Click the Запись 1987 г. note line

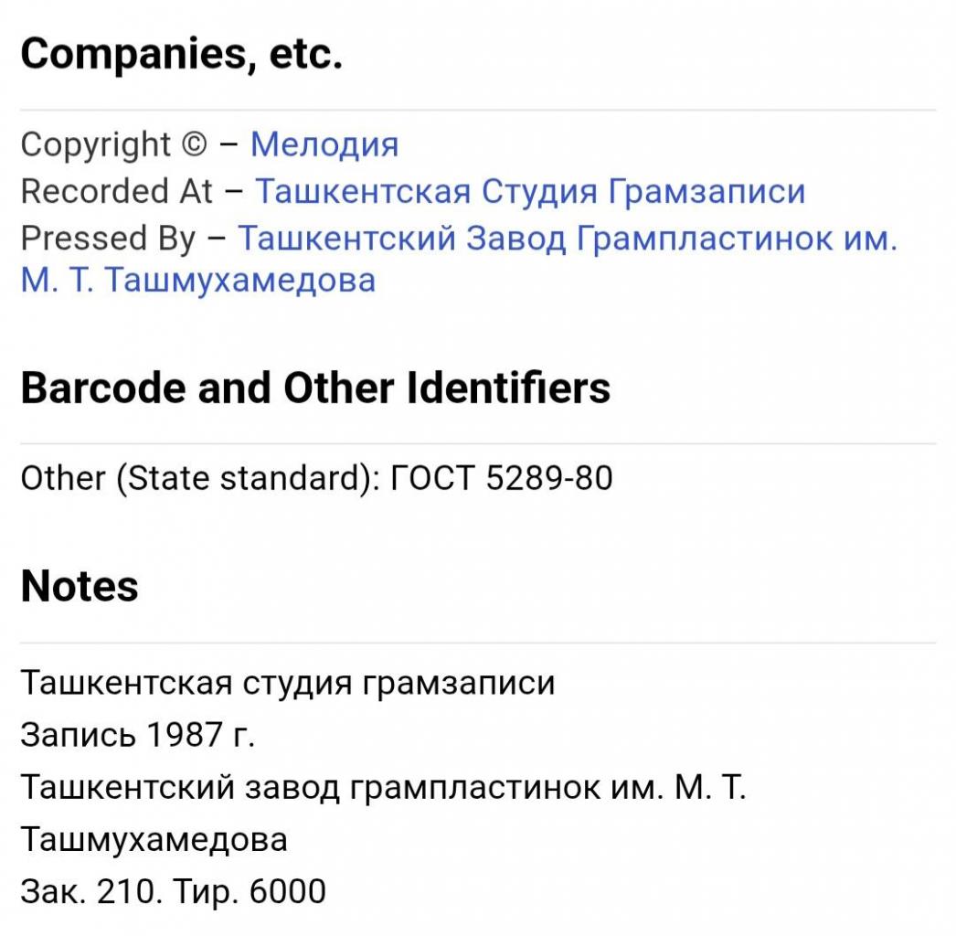click(138, 734)
